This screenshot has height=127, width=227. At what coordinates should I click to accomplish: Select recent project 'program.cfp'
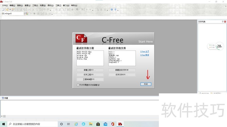(82, 55)
